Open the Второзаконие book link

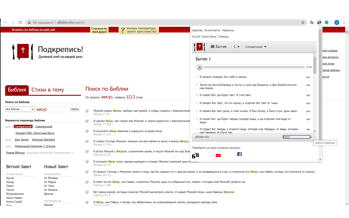click(x=15, y=194)
